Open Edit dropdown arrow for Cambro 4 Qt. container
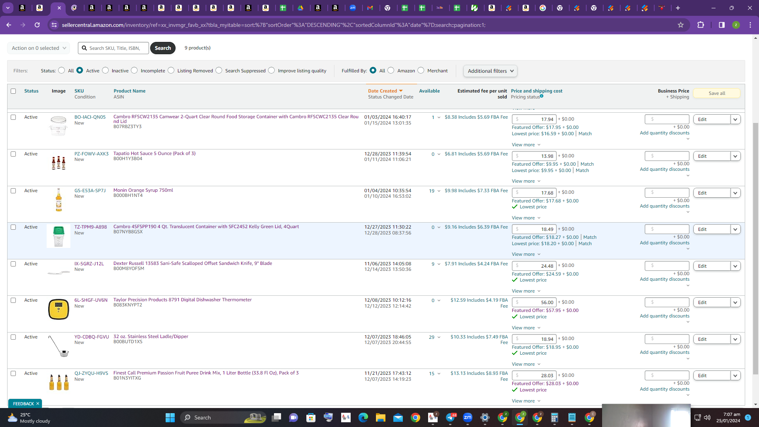759x427 pixels. (735, 229)
